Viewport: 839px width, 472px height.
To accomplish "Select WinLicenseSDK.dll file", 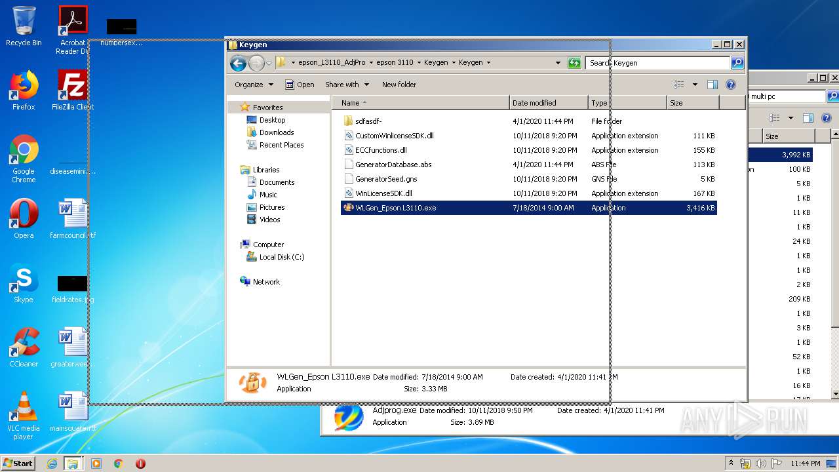I will 528,193.
